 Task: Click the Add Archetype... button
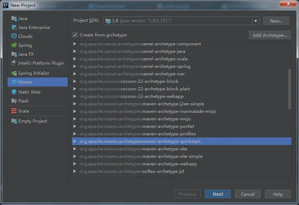[270, 35]
